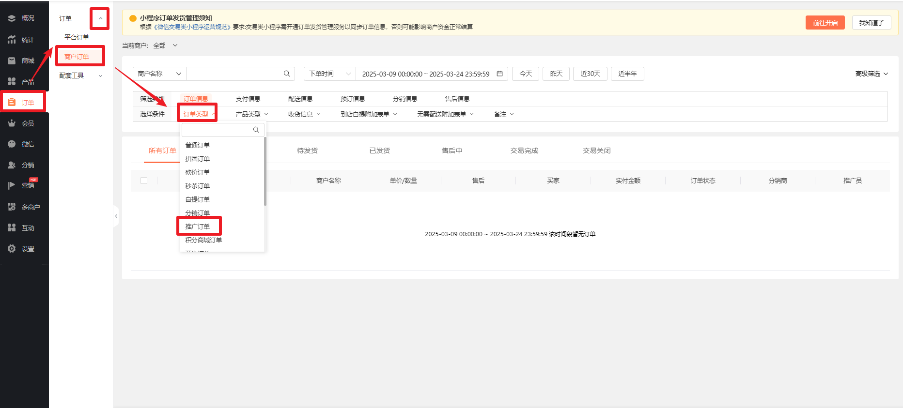Open the 统计 statistics sidebar icon
The height and width of the screenshot is (408, 903).
(x=12, y=40)
